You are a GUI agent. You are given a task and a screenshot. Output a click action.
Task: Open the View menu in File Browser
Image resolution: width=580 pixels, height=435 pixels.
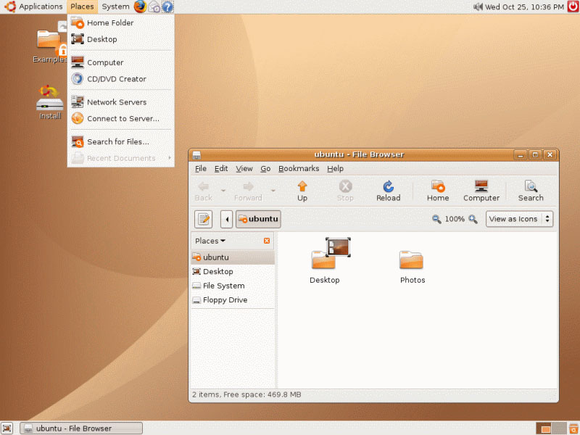tap(244, 169)
